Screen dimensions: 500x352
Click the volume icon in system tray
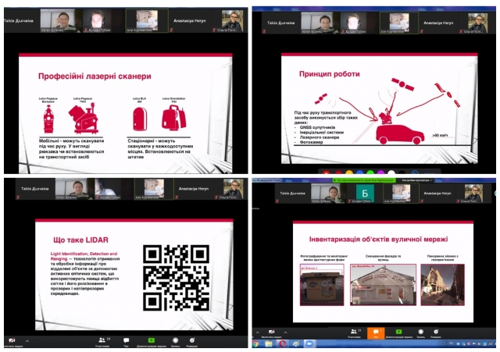pos(478,344)
